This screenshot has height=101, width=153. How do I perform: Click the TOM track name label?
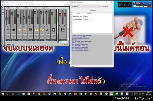click(31, 40)
